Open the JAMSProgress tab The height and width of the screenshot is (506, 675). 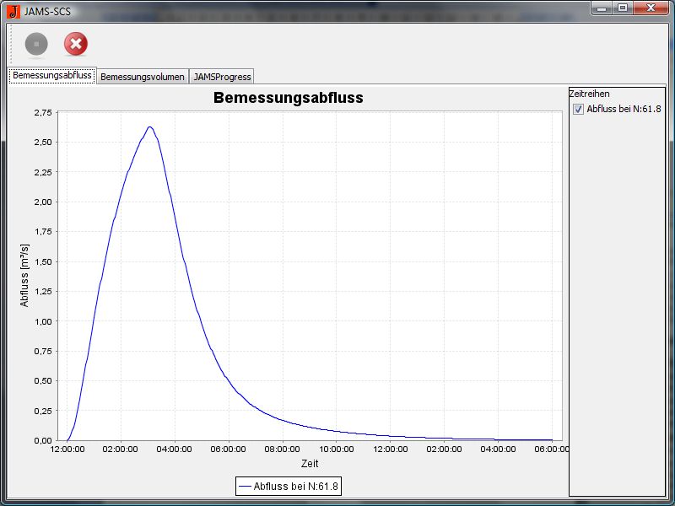(222, 77)
